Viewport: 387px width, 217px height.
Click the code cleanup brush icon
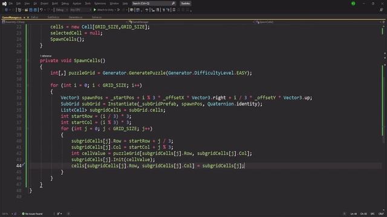(59, 214)
